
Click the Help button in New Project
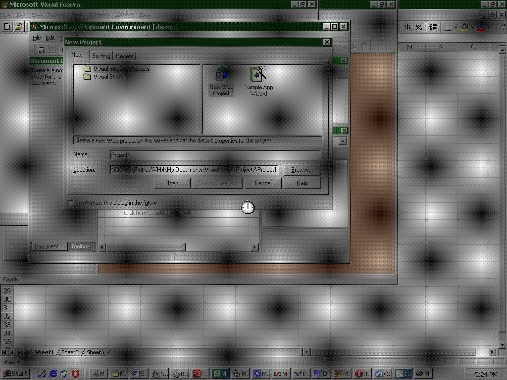(x=302, y=183)
